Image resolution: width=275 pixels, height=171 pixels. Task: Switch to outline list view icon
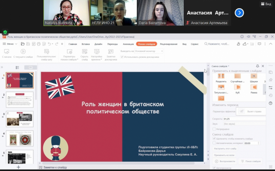pos(17,67)
